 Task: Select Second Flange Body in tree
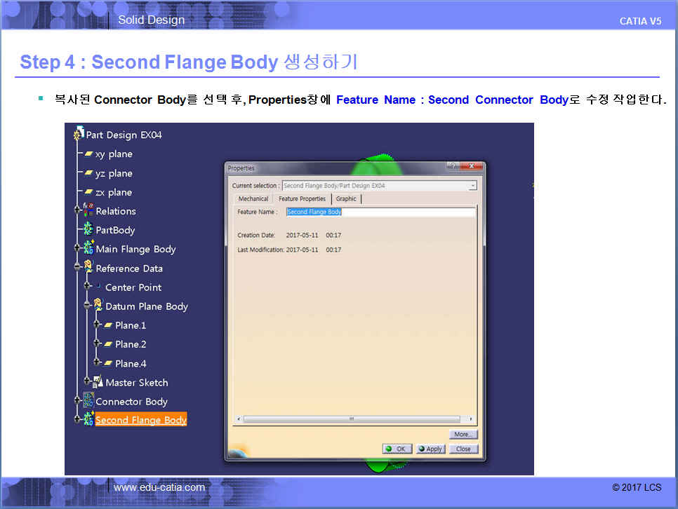pyautogui.click(x=140, y=420)
